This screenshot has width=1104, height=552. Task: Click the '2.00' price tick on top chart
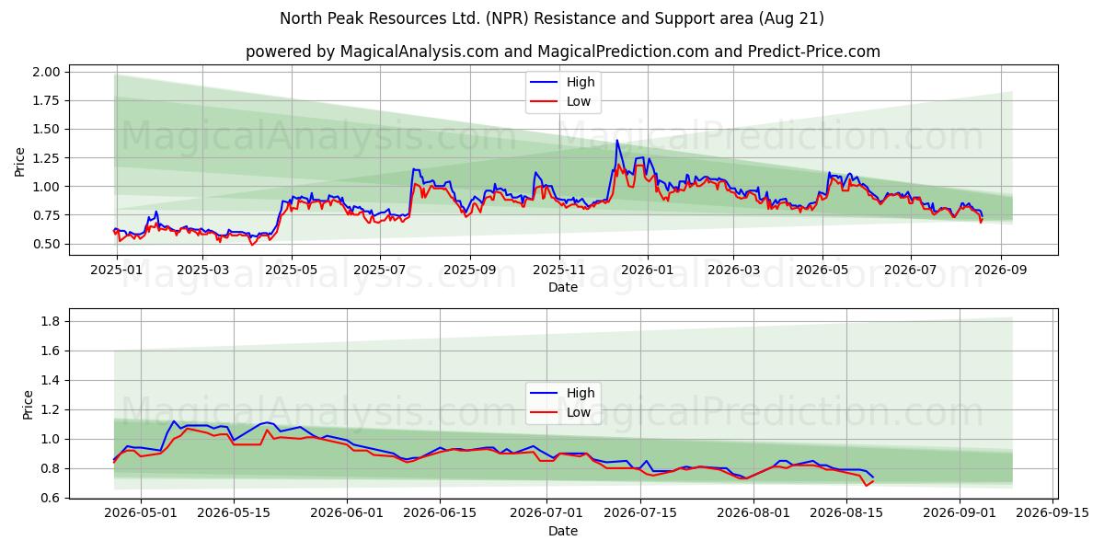pyautogui.click(x=47, y=72)
